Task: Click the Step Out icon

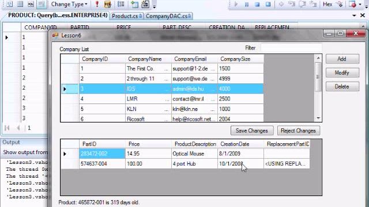Action: coord(313,4)
